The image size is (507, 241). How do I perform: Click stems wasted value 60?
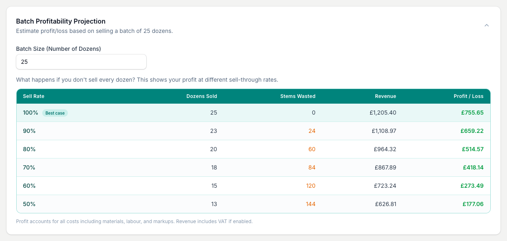click(312, 149)
